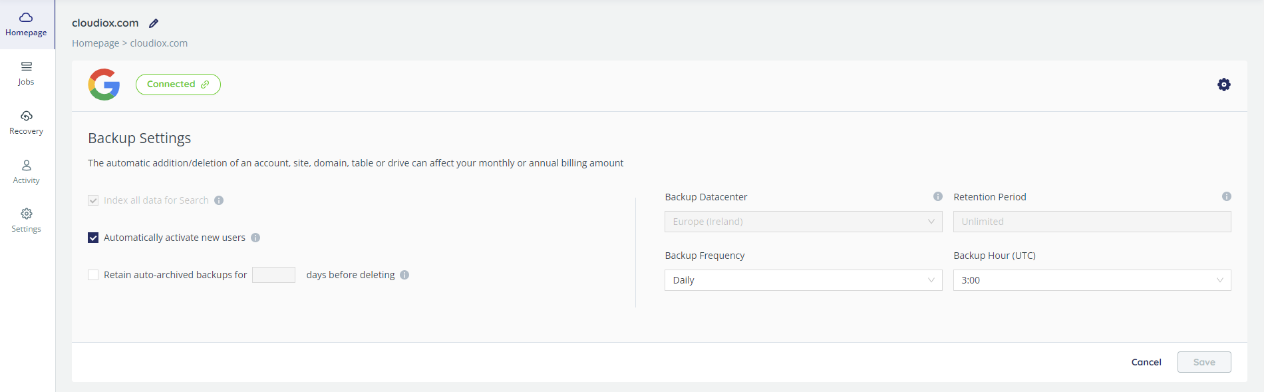The image size is (1264, 392).
Task: Click the Google logo icon
Action: click(104, 85)
